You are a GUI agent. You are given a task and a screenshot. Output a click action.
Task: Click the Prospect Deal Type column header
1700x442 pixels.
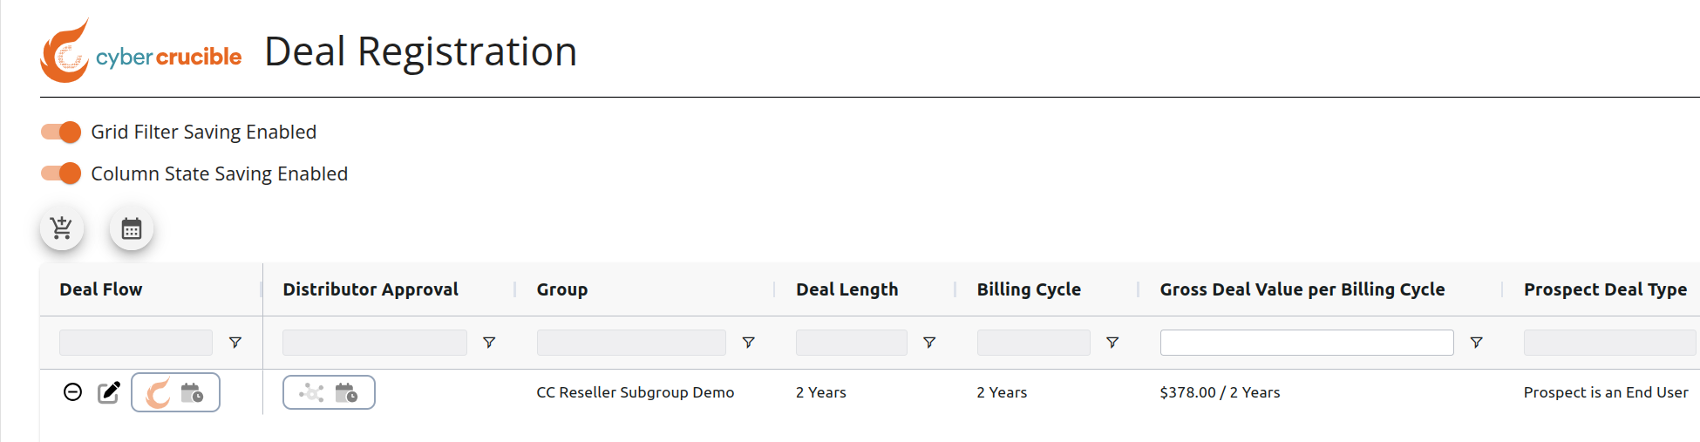(1605, 289)
